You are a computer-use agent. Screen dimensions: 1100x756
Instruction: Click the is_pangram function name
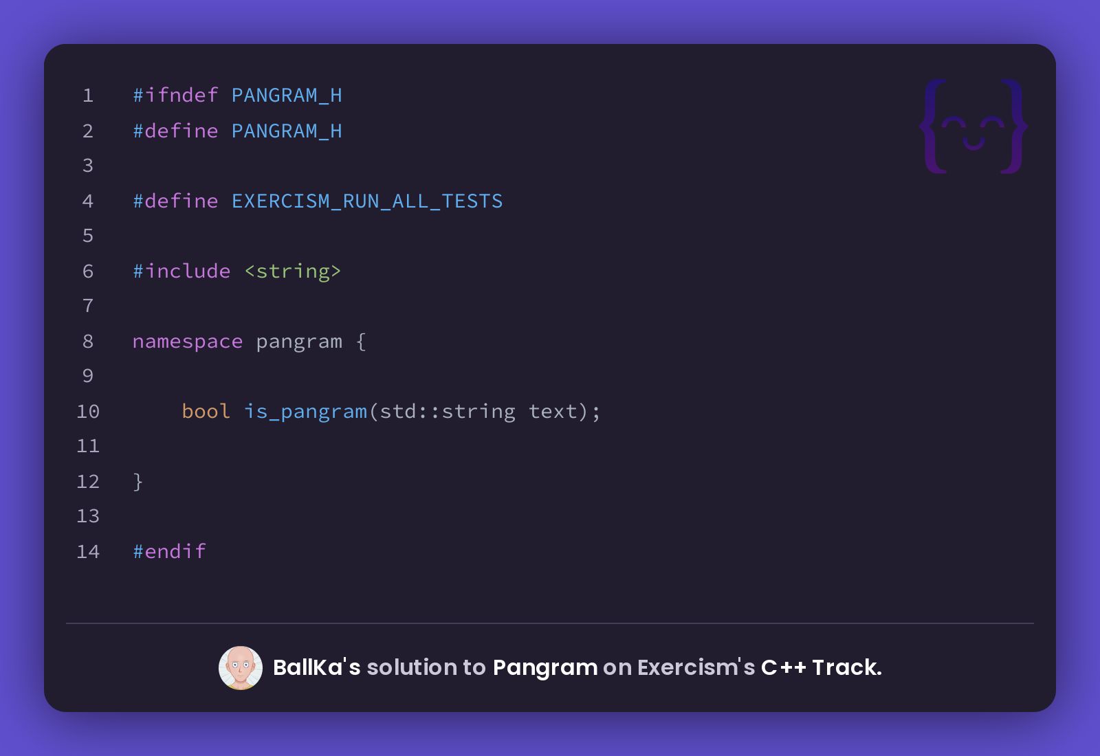point(305,412)
